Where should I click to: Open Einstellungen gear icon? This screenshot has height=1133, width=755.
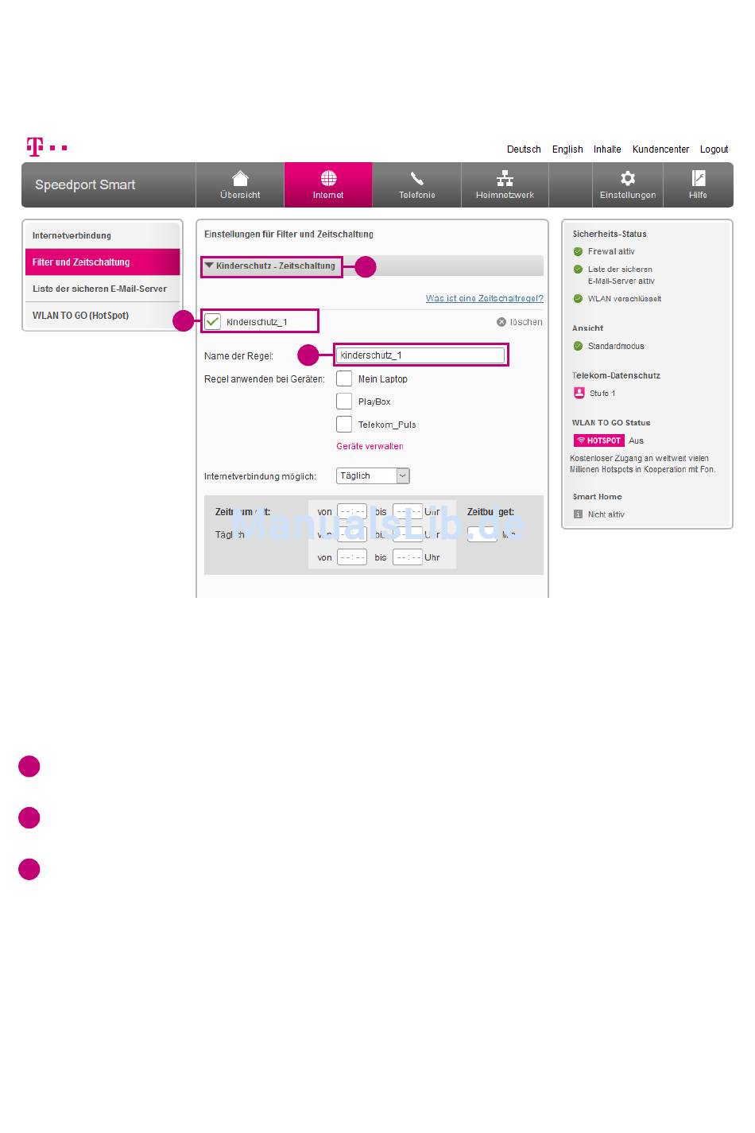628,178
